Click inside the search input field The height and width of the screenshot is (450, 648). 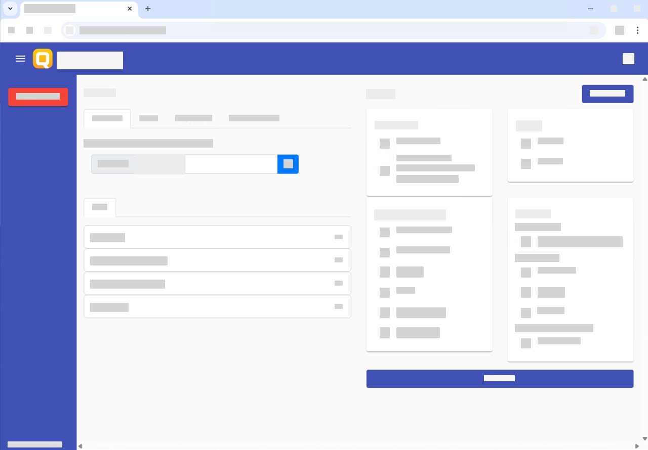[230, 164]
